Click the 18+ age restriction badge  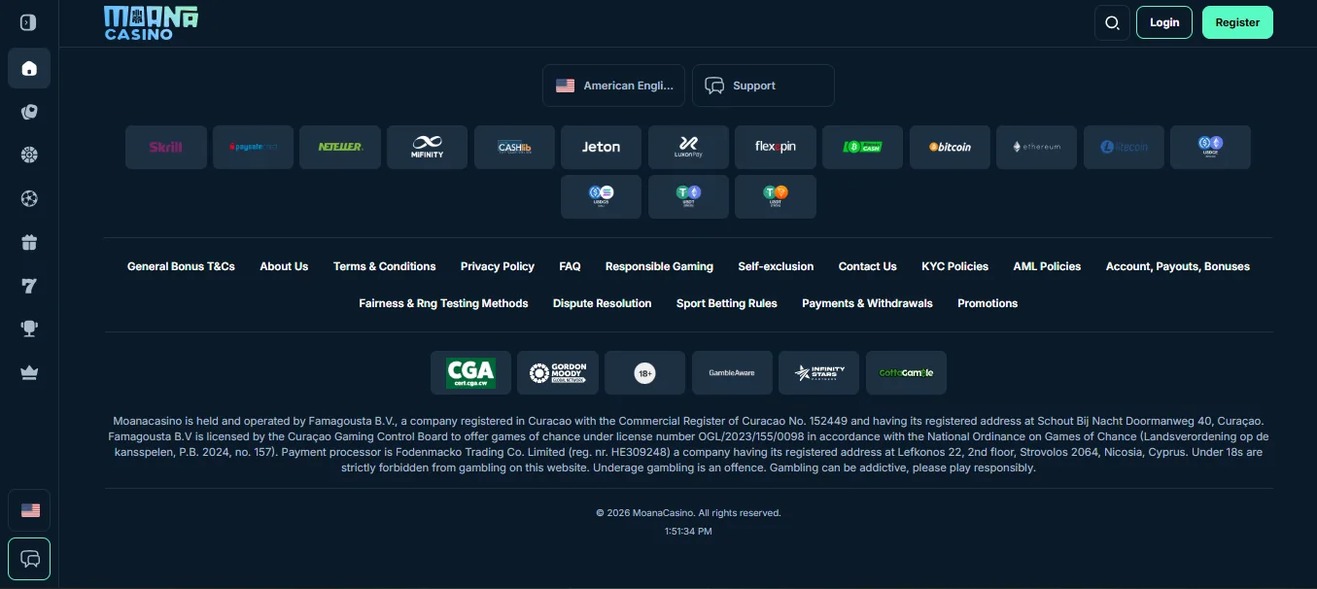tap(645, 372)
